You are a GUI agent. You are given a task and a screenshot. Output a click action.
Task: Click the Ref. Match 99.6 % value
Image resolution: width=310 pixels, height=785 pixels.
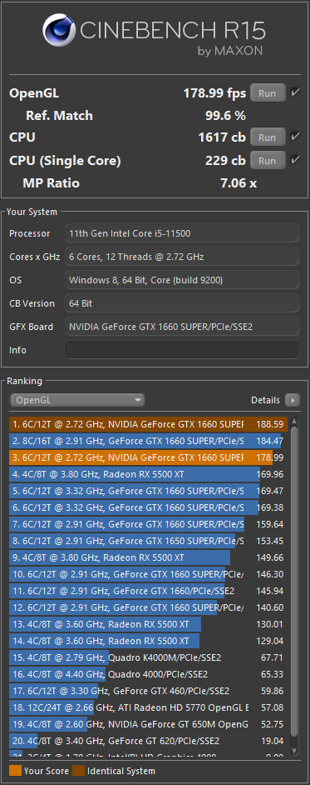(225, 116)
